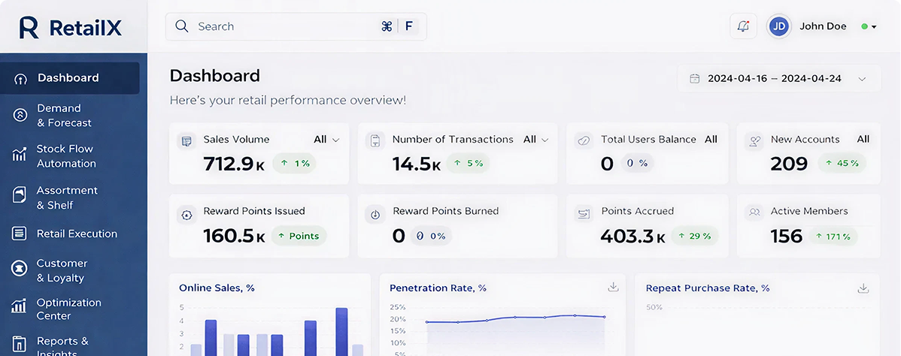Open Total Users Balance All filter
Screen dimensions: 901x356
click(x=711, y=140)
